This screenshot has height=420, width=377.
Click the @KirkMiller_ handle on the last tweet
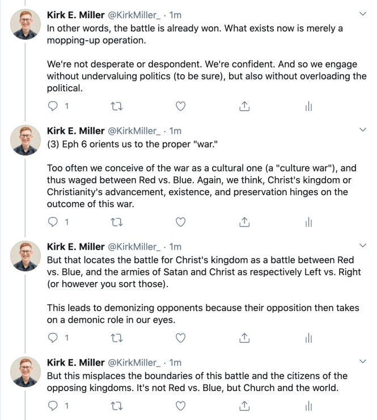tap(135, 362)
